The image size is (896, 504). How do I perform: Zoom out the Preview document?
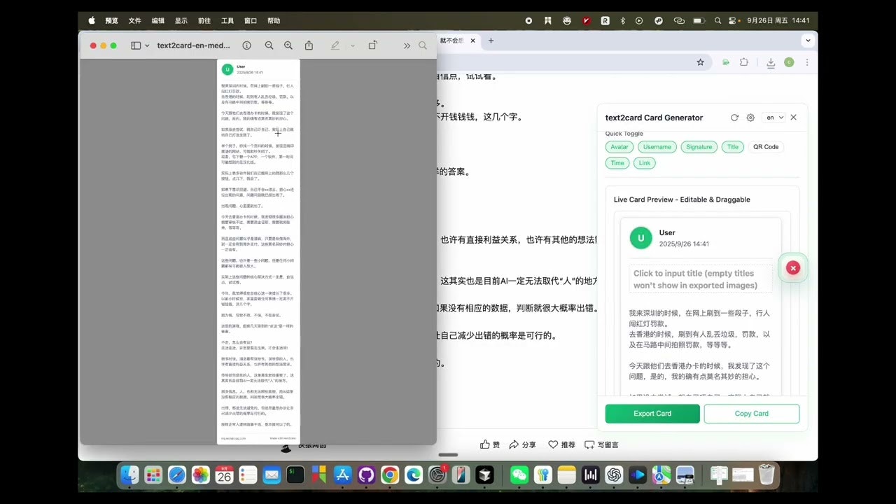(x=269, y=45)
